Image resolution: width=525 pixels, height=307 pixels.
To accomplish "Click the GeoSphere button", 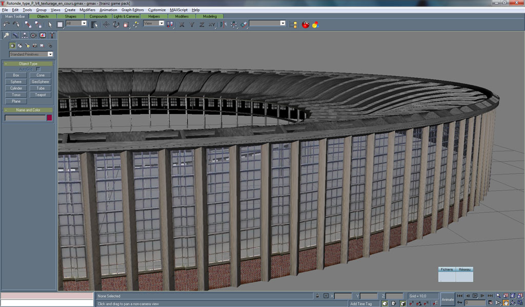I will pos(41,81).
